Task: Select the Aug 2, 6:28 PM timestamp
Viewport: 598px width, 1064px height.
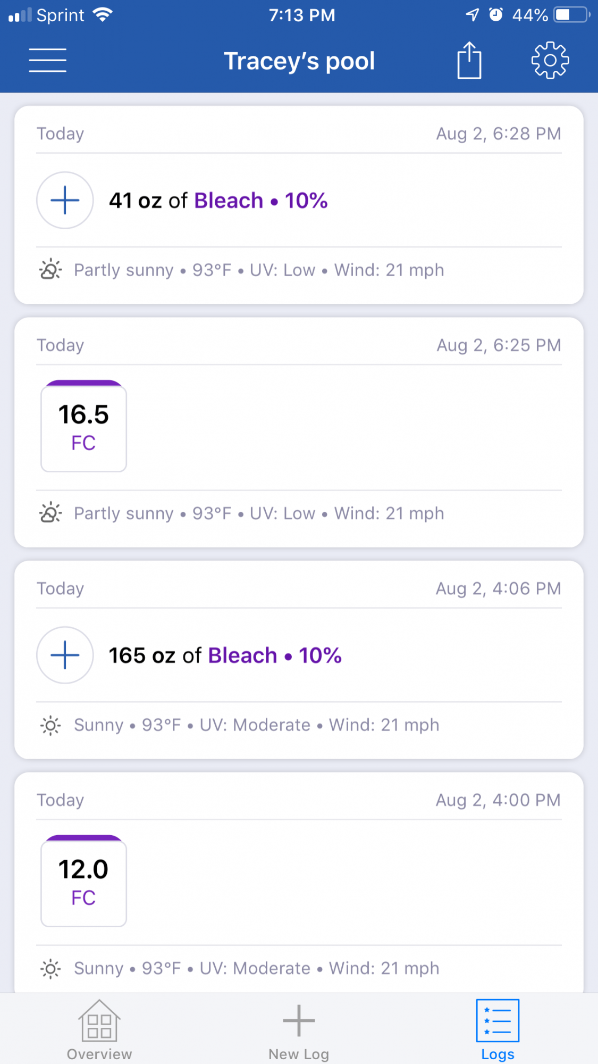Action: pos(499,134)
